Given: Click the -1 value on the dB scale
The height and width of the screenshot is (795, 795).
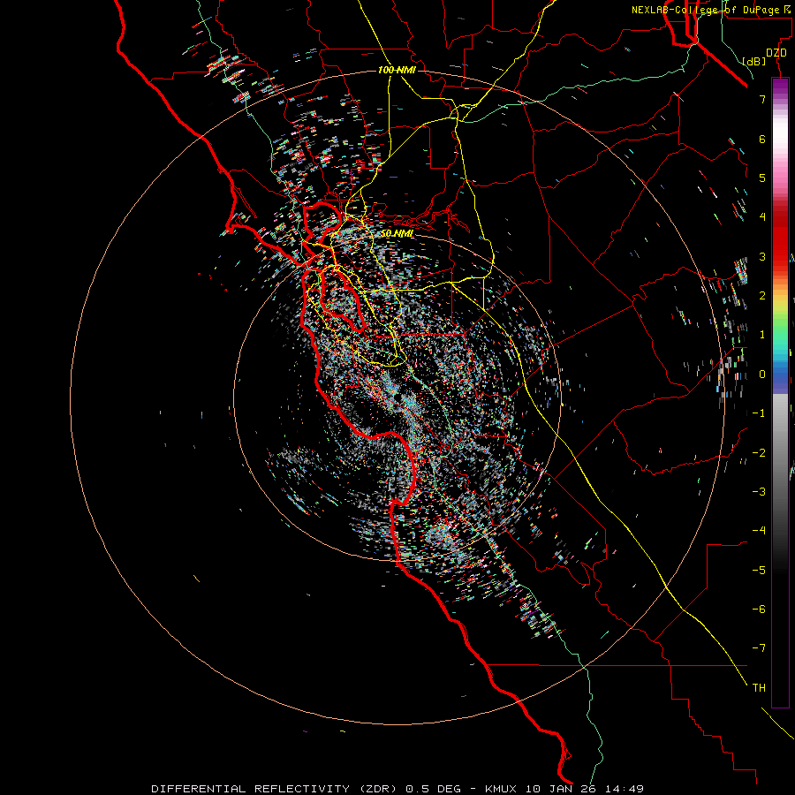Looking at the screenshot, I should (759, 413).
